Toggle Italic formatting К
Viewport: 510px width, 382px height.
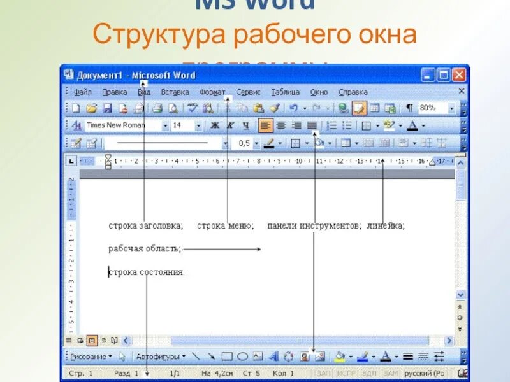tap(231, 125)
